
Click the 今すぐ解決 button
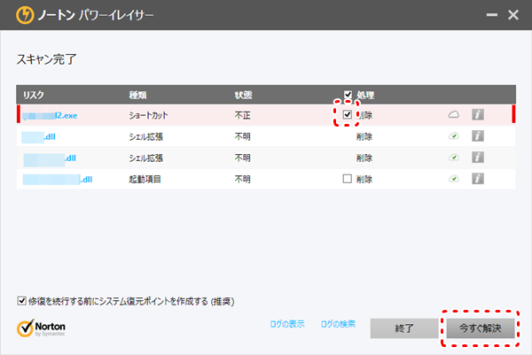(480, 328)
